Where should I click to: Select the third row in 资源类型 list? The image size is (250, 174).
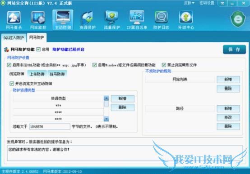point(58,119)
